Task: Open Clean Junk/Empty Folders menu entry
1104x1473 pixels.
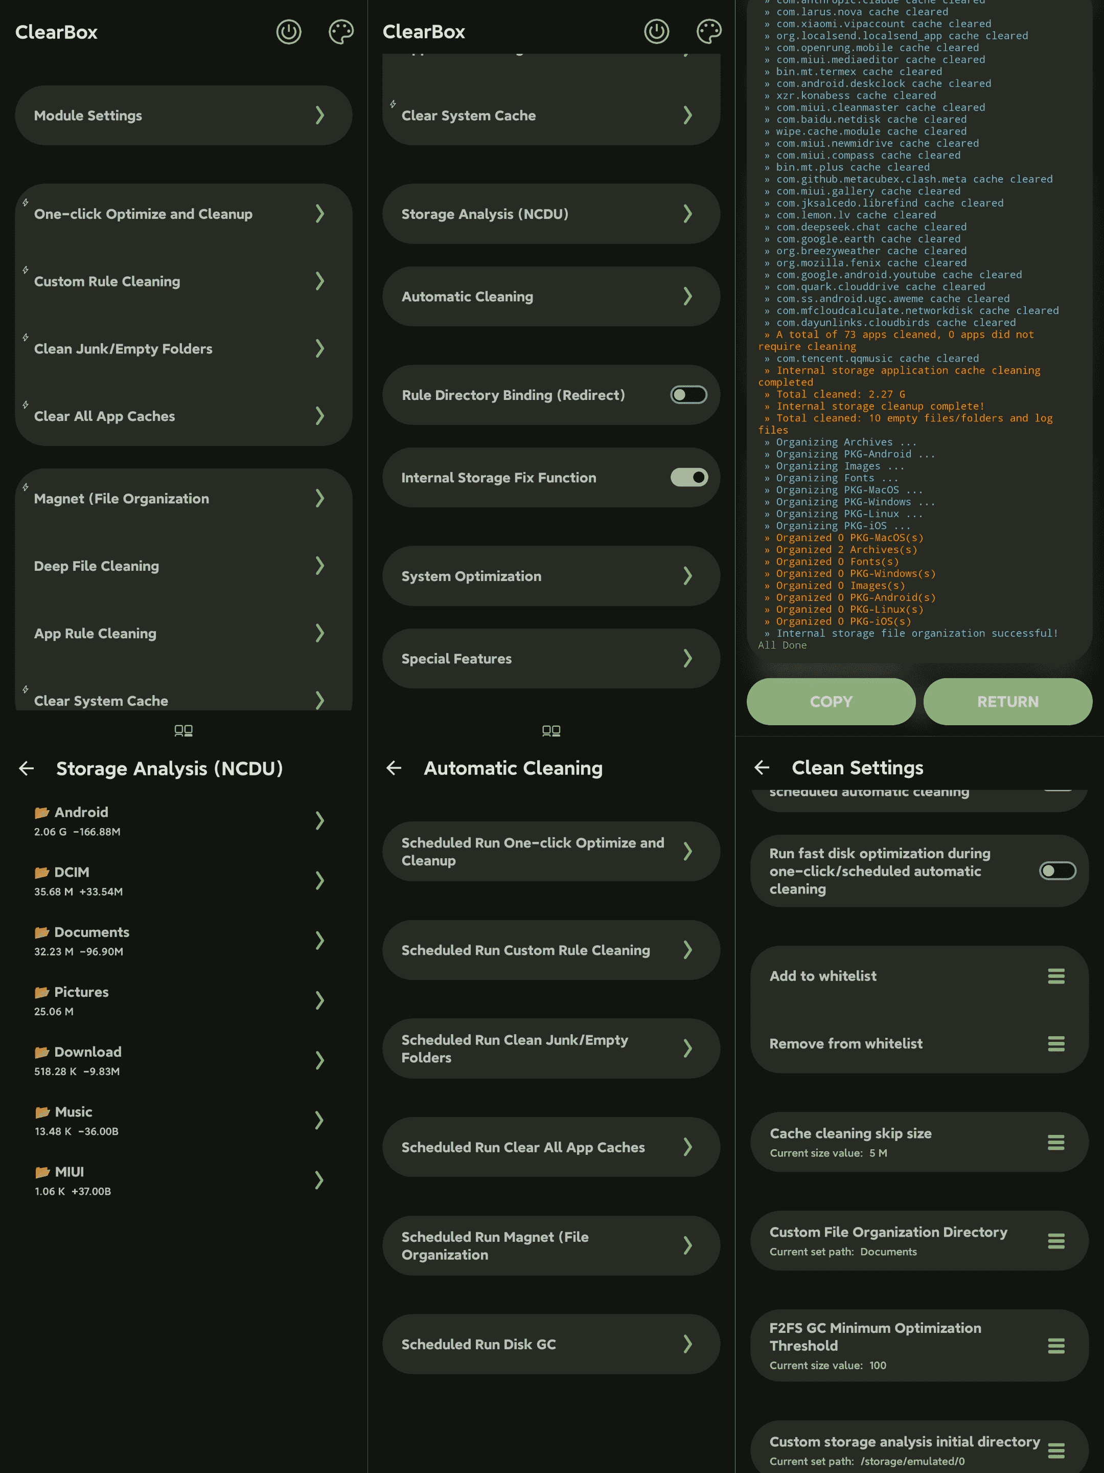Action: coord(183,348)
